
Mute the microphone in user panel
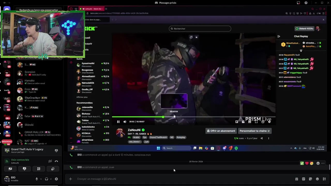tap(37, 179)
